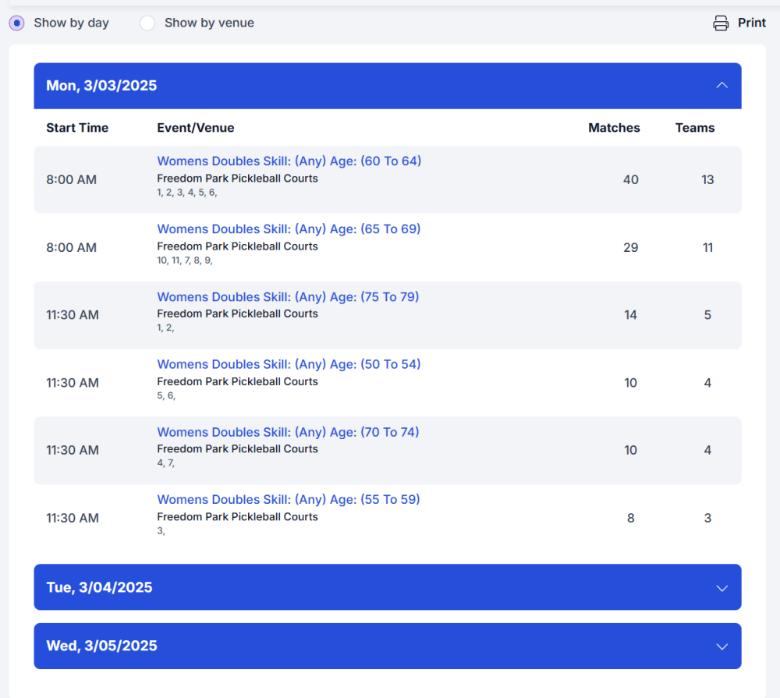Open Womens Doubles Age 50 To 54 event
Image resolution: width=780 pixels, height=698 pixels.
tap(289, 364)
